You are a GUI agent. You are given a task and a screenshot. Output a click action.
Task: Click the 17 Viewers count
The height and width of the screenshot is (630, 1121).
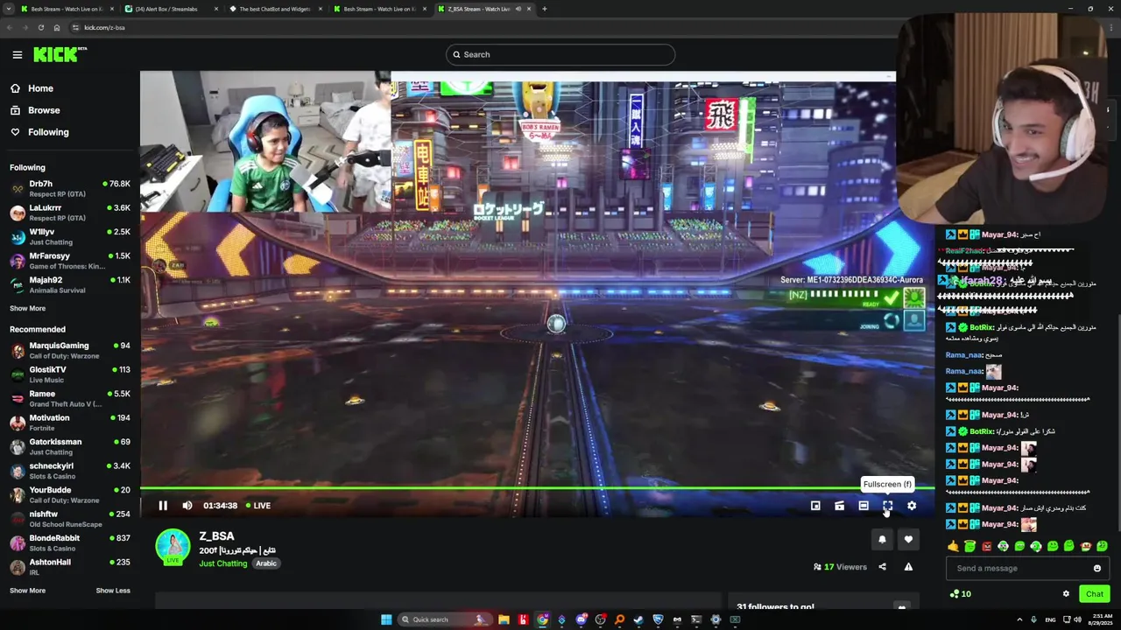(x=840, y=567)
